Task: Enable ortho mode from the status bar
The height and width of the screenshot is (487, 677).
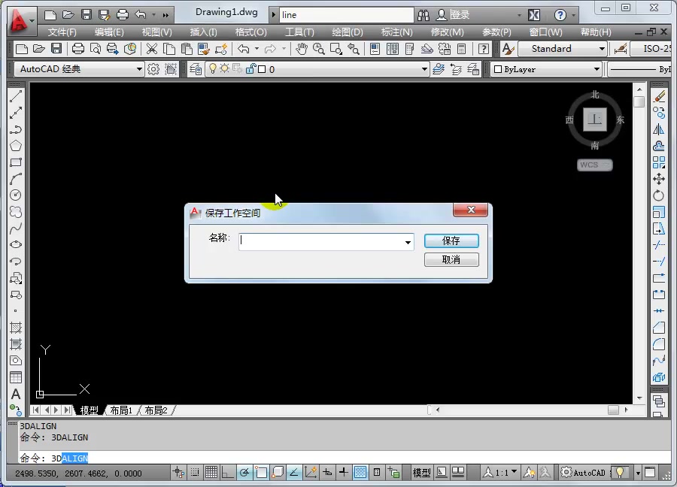Action: 227,472
